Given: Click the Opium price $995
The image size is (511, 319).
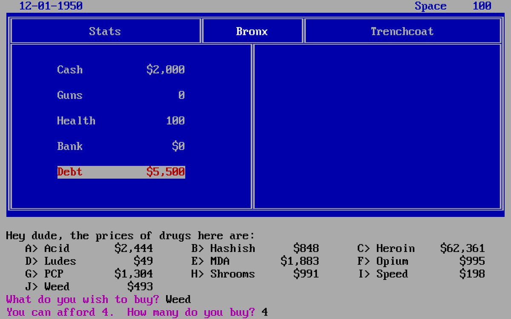Looking at the screenshot, I should pos(472,261).
